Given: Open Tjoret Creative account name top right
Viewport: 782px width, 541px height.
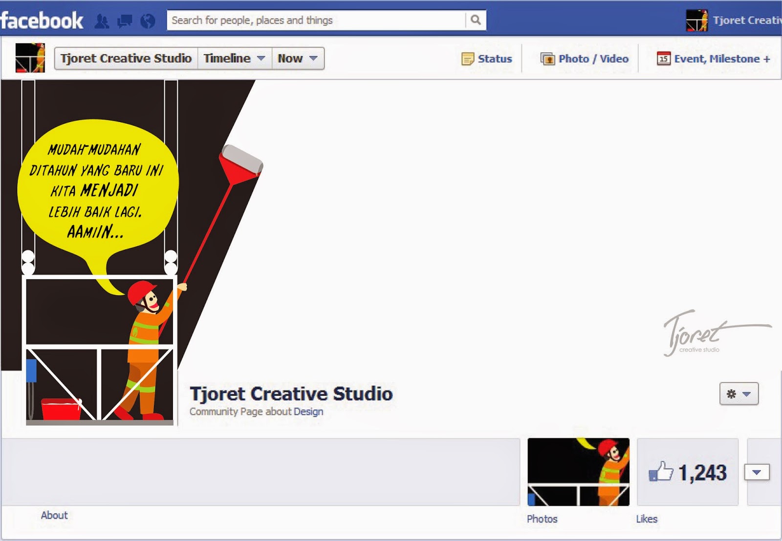Looking at the screenshot, I should click(x=747, y=21).
